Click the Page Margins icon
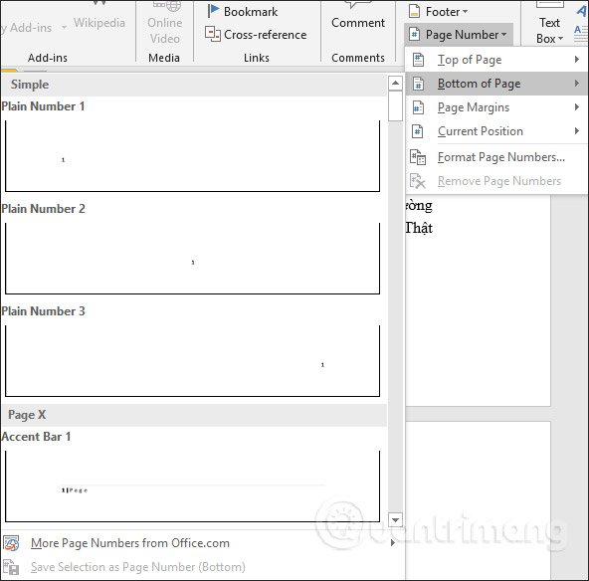The image size is (589, 581). tap(418, 107)
